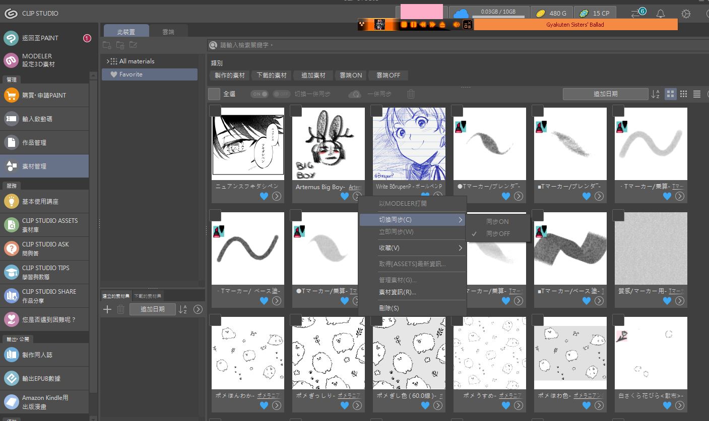709x421 pixels.
Task: Check the ポメほんわか thumbnail checkbox
Action: [215, 320]
